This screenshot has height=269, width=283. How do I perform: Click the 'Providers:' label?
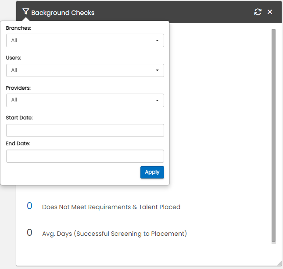18,88
